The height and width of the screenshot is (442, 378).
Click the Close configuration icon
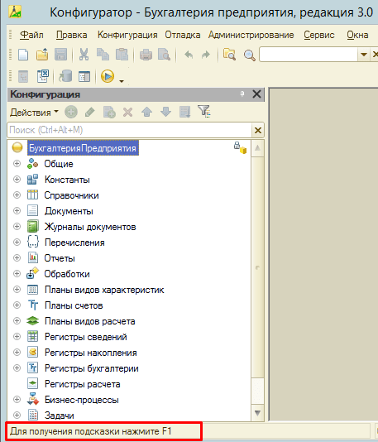pos(43,76)
